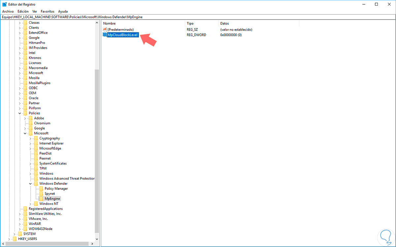Select the SYSTEM key
The width and height of the screenshot is (396, 247).
[29, 234]
